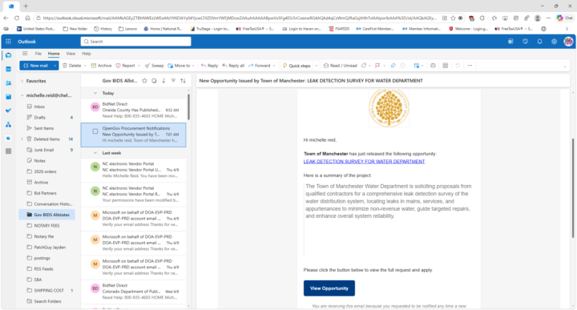
Task: Open BidNet Direct Oneida County message
Action: coord(134,111)
